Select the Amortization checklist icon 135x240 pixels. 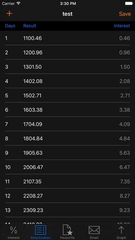point(41,230)
